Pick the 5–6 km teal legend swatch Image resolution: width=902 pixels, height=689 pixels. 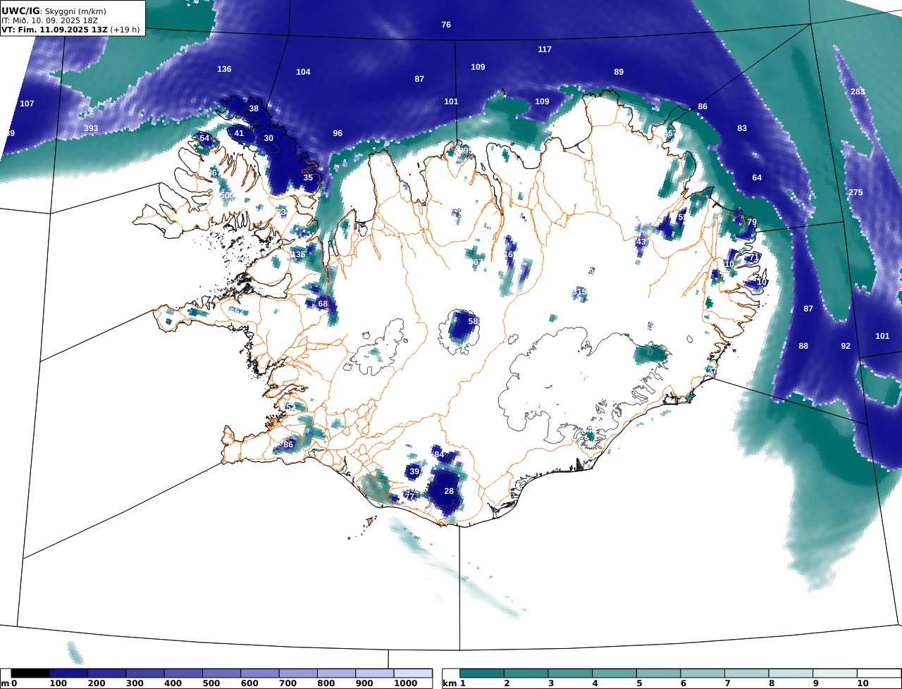tap(658, 674)
